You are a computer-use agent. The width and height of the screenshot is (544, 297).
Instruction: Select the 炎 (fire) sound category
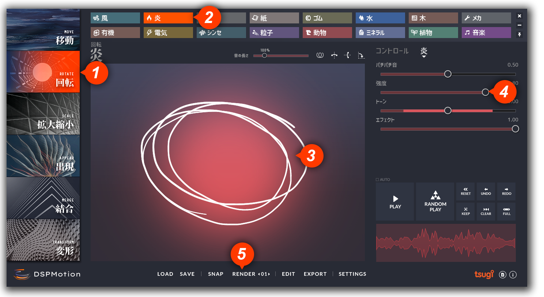pos(168,18)
